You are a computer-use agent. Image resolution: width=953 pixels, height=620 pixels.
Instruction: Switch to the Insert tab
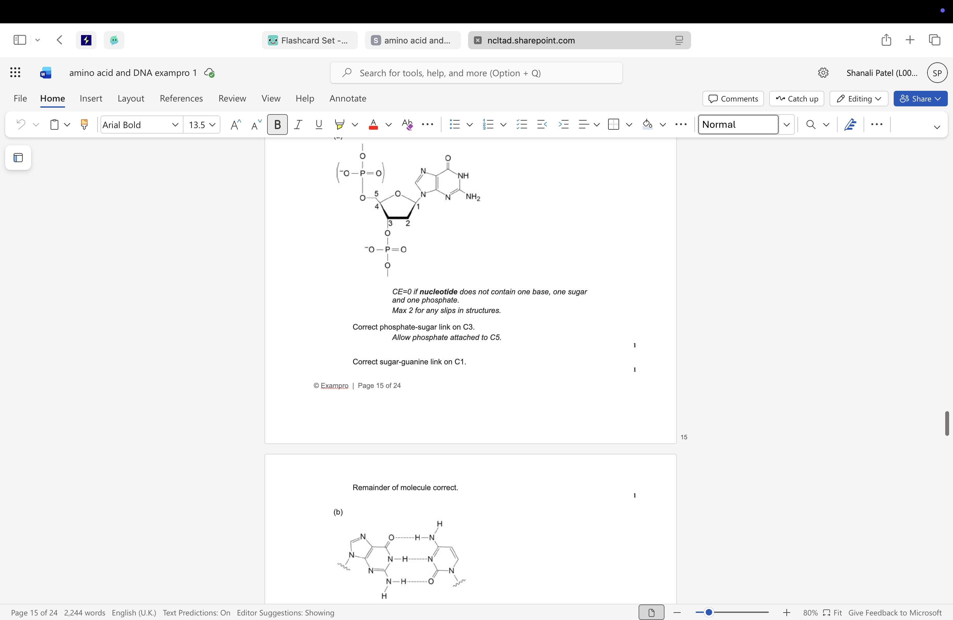[91, 98]
